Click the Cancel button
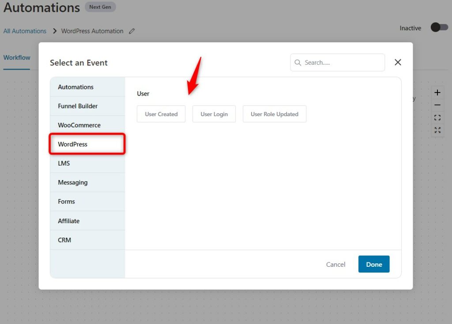Viewport: 452px width, 324px height. pos(335,264)
